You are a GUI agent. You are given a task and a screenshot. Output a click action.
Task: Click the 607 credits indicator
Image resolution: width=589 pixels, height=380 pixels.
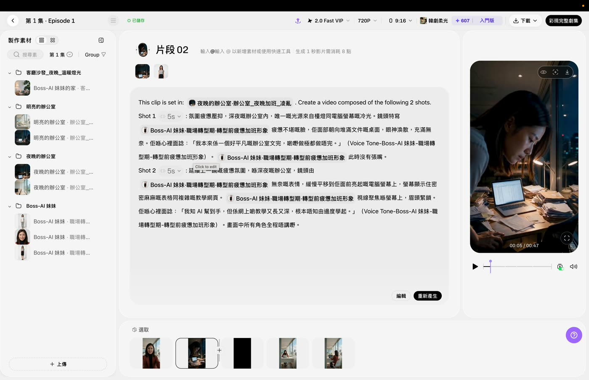tap(462, 21)
